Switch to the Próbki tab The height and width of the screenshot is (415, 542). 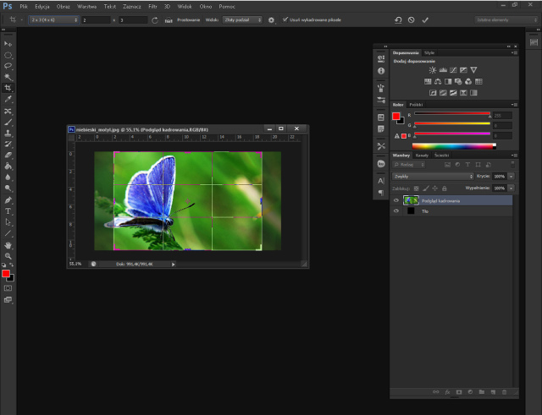coord(416,105)
